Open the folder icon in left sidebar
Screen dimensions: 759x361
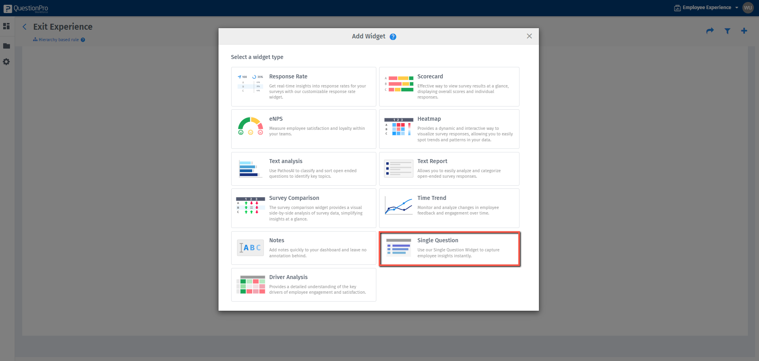tap(6, 46)
